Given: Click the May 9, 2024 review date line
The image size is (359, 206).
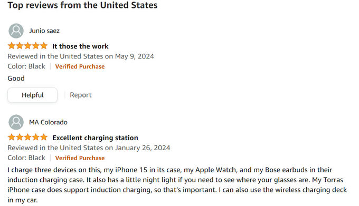Looking at the screenshot, I should [81, 56].
